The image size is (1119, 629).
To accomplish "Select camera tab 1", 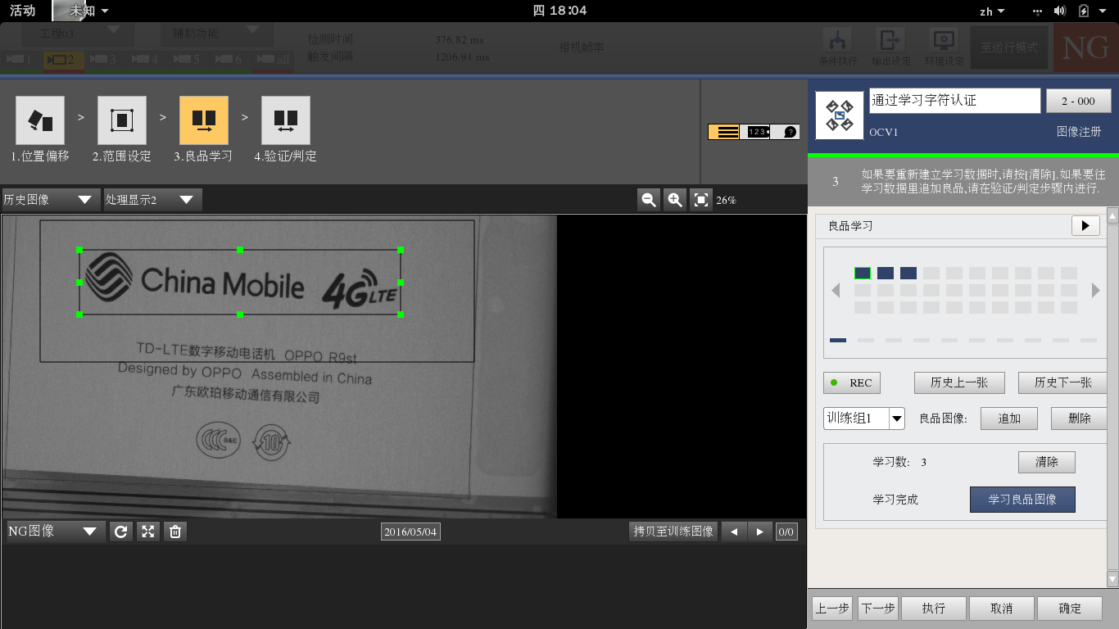I will pyautogui.click(x=20, y=59).
